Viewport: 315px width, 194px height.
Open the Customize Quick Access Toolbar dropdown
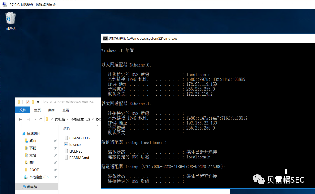pyautogui.click(x=38, y=102)
